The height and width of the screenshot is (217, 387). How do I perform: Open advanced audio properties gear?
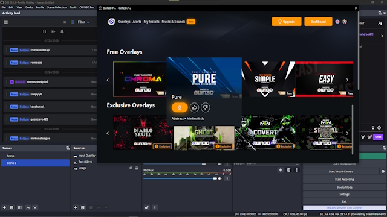tap(147, 207)
